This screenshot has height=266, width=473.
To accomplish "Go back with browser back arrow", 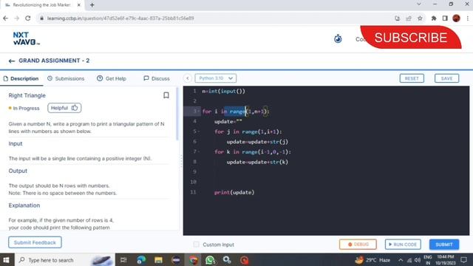I will (5, 18).
